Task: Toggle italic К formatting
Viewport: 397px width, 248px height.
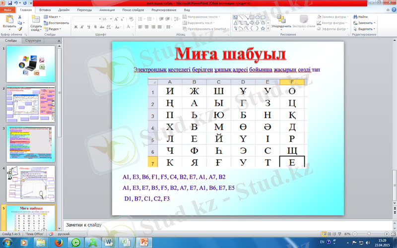Action: tap(82, 27)
